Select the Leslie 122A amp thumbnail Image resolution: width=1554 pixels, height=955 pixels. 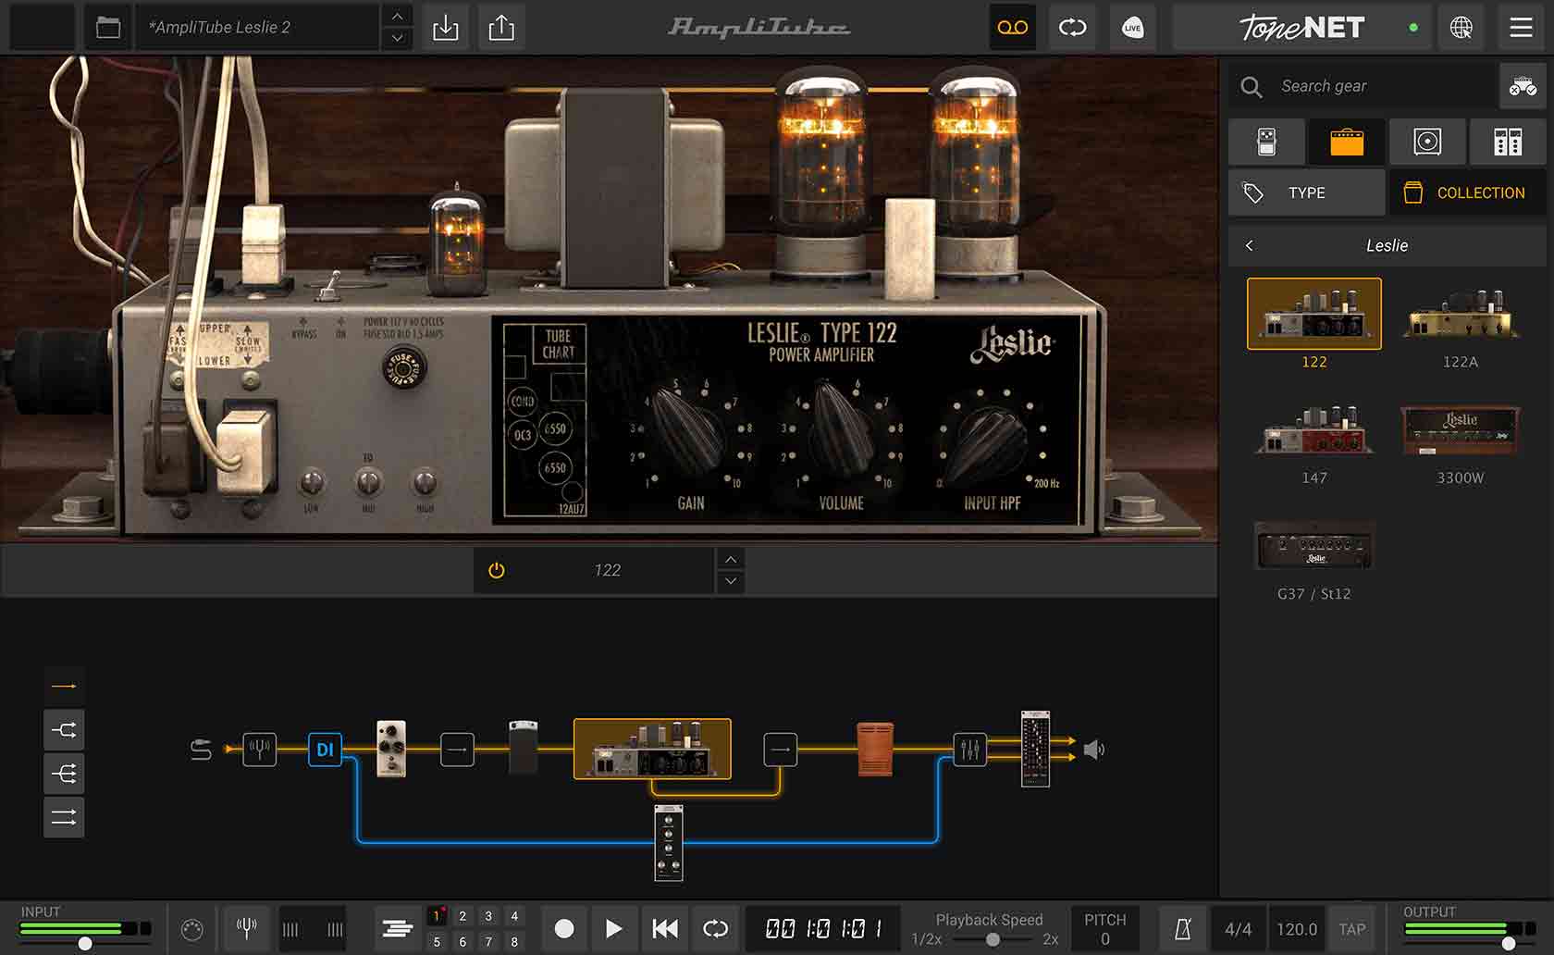[1461, 314]
